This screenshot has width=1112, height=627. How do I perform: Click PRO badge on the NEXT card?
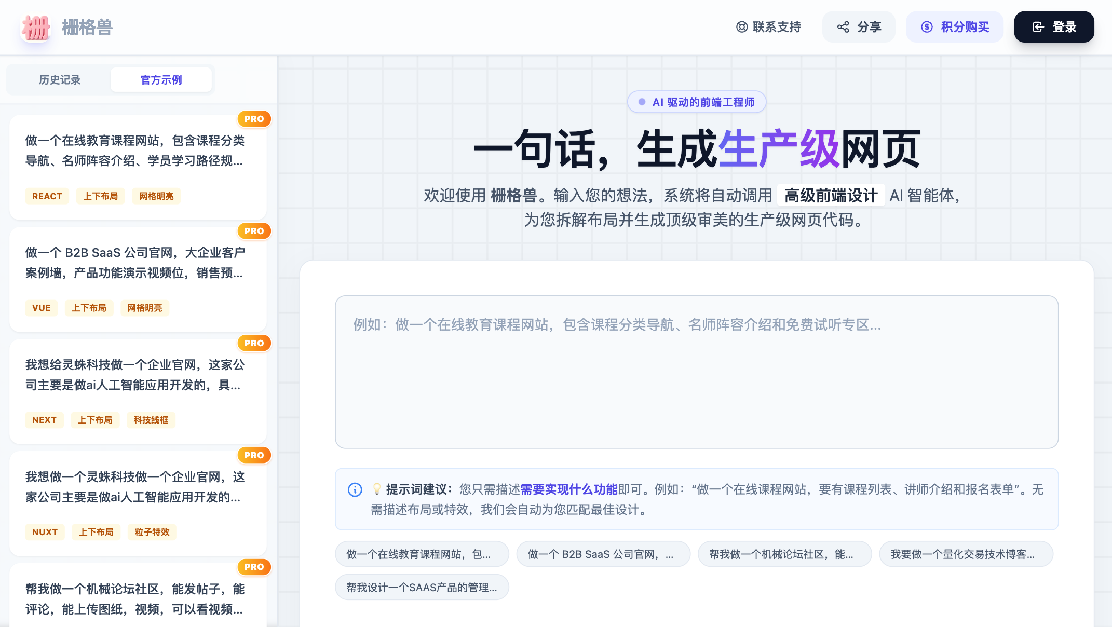(254, 343)
